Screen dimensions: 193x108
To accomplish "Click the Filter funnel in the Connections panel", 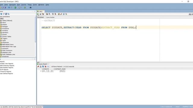I will point(4,14).
